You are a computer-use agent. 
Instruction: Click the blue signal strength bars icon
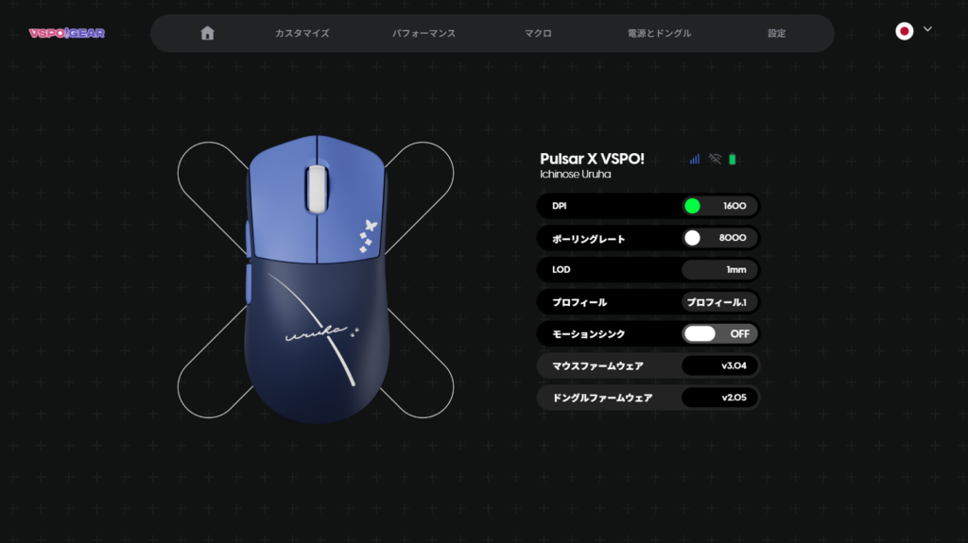point(695,160)
